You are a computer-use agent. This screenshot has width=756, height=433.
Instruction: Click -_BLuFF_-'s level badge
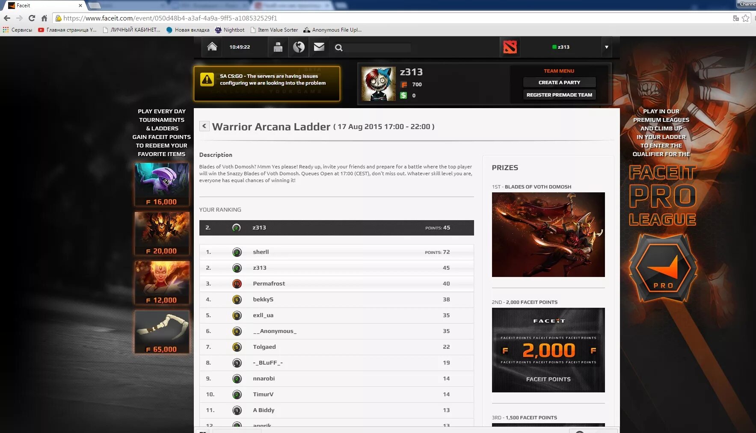pyautogui.click(x=237, y=363)
